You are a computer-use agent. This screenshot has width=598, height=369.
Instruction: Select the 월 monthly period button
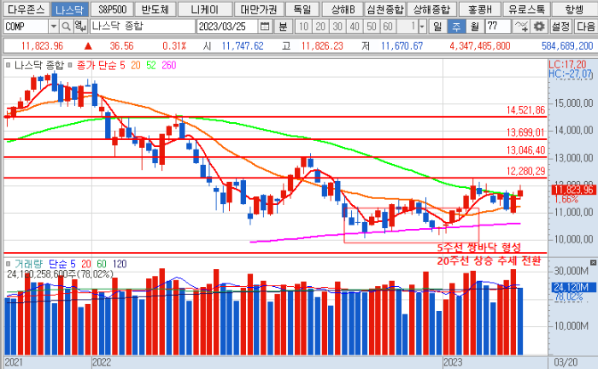click(475, 26)
